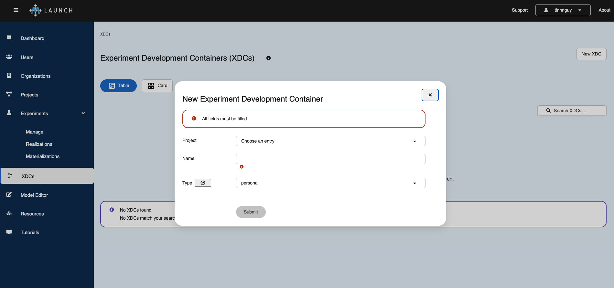Open Dashboard from the sidebar
614x288 pixels.
(32, 38)
